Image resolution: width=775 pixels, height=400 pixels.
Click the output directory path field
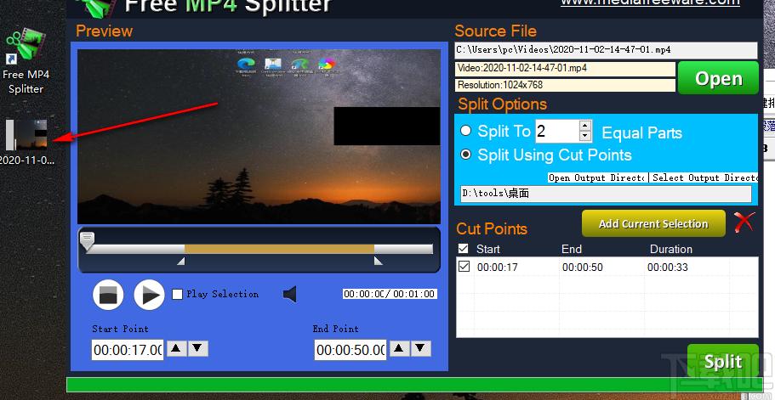pyautogui.click(x=606, y=194)
